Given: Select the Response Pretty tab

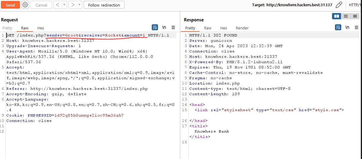Looking at the screenshot, I should (x=190, y=28).
